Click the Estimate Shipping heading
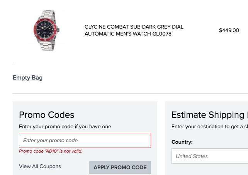 coord(209,115)
